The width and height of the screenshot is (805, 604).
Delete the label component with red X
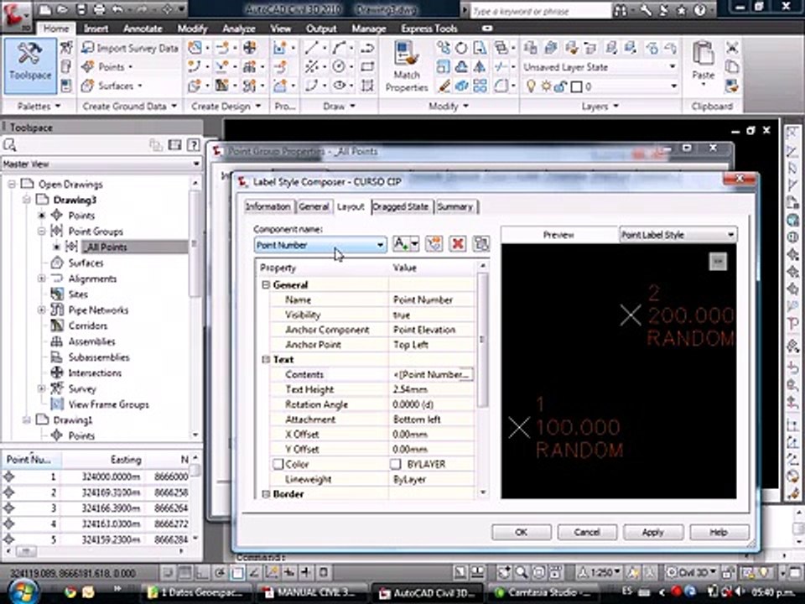tap(457, 243)
